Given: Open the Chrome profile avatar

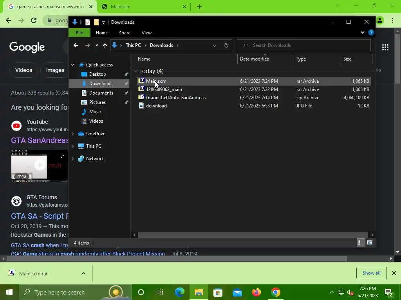Looking at the screenshot, I should click(x=380, y=20).
